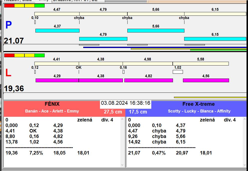
Task: Select the cyan bar labeled 4,37
Action: pos(57,30)
